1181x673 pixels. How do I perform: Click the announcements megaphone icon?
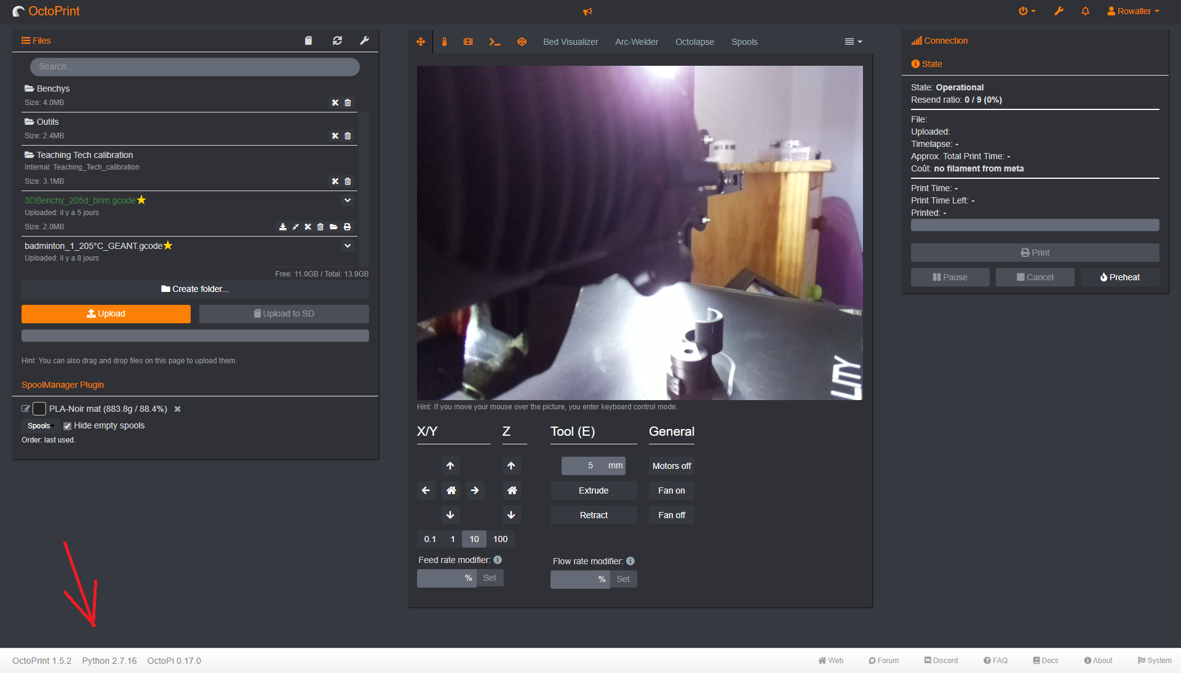click(587, 12)
